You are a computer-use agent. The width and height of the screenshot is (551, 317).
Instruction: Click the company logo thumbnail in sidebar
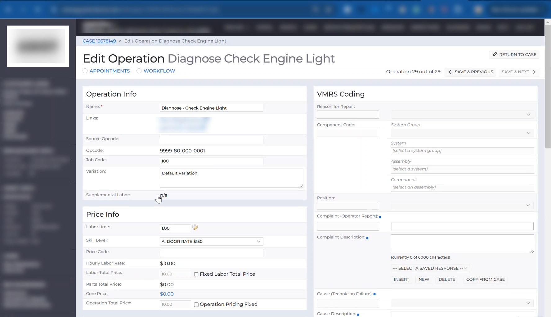pos(38,46)
